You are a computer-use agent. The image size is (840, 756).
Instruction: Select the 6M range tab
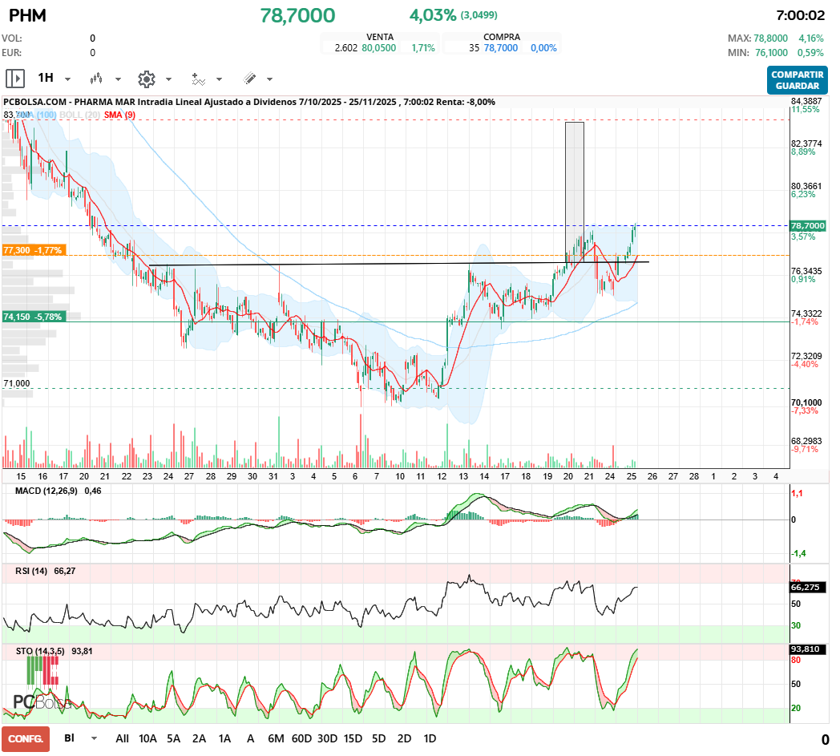tap(276, 738)
